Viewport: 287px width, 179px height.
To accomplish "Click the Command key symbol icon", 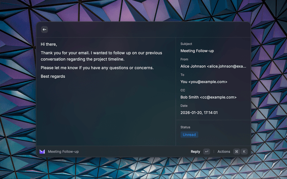I will coord(236,152).
